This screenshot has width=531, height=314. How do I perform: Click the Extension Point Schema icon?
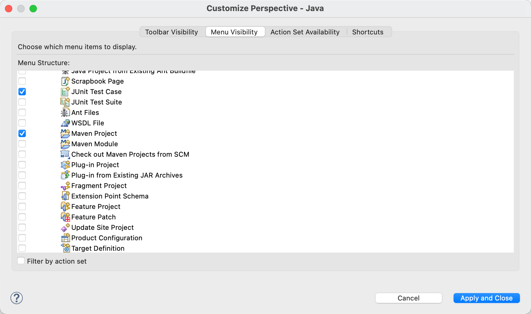pyautogui.click(x=65, y=196)
